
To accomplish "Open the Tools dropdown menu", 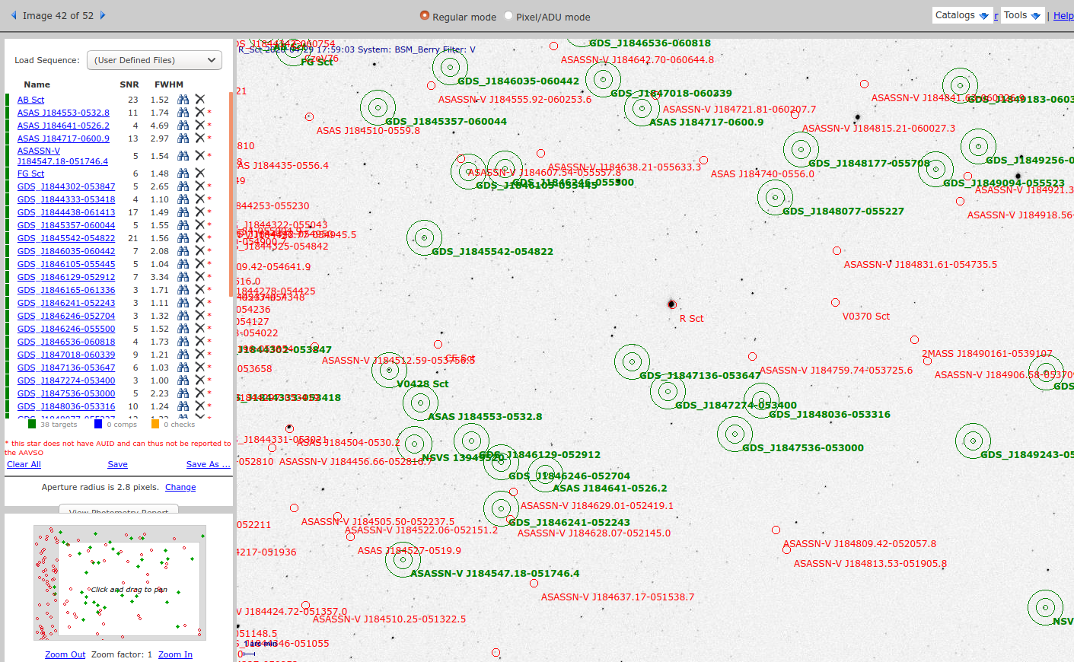I will point(1021,15).
